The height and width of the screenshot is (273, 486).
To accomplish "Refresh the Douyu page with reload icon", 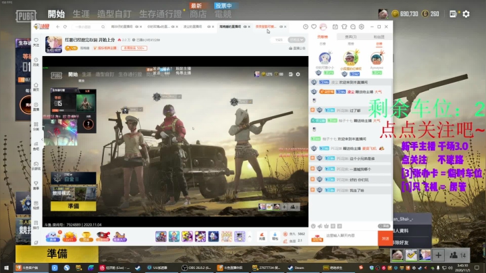I will click(x=65, y=26).
